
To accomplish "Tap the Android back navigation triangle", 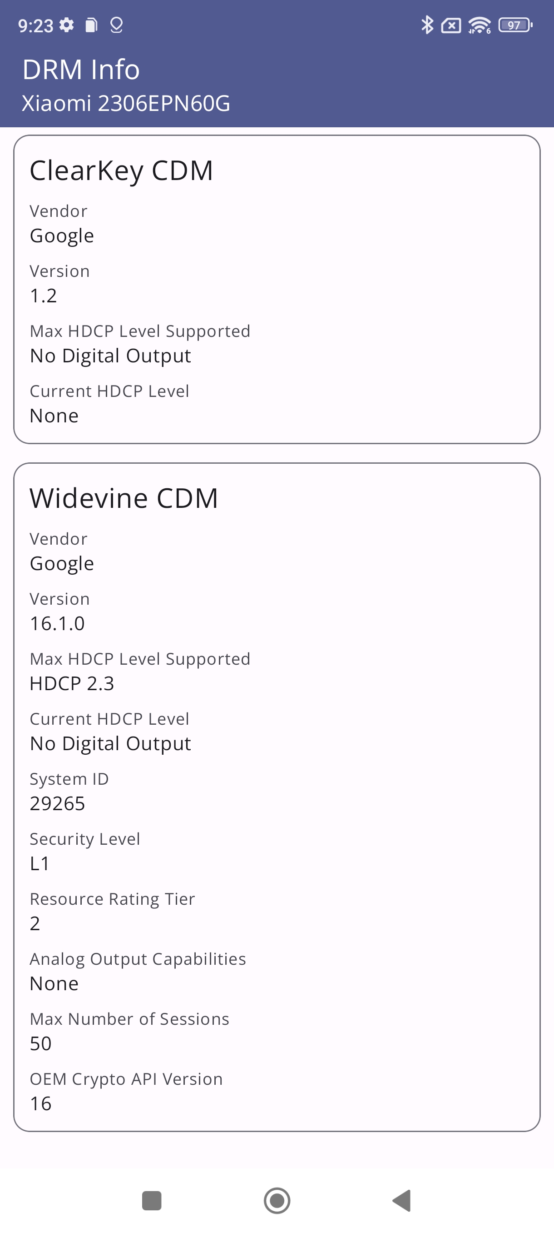I will click(402, 1200).
